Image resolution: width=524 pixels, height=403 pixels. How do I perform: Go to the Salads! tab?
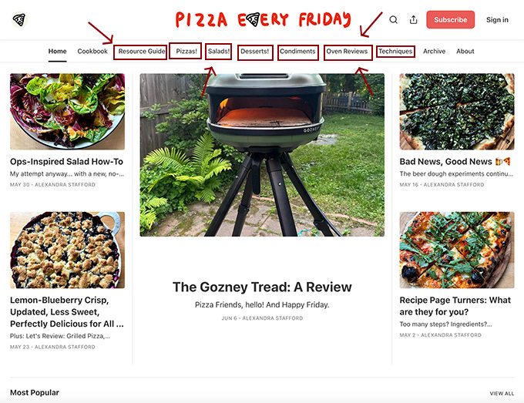tap(219, 51)
